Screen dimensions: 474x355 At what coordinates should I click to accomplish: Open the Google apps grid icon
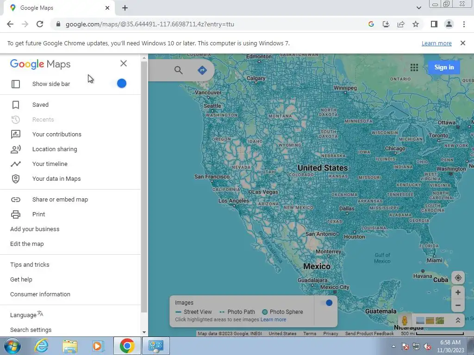tap(414, 67)
